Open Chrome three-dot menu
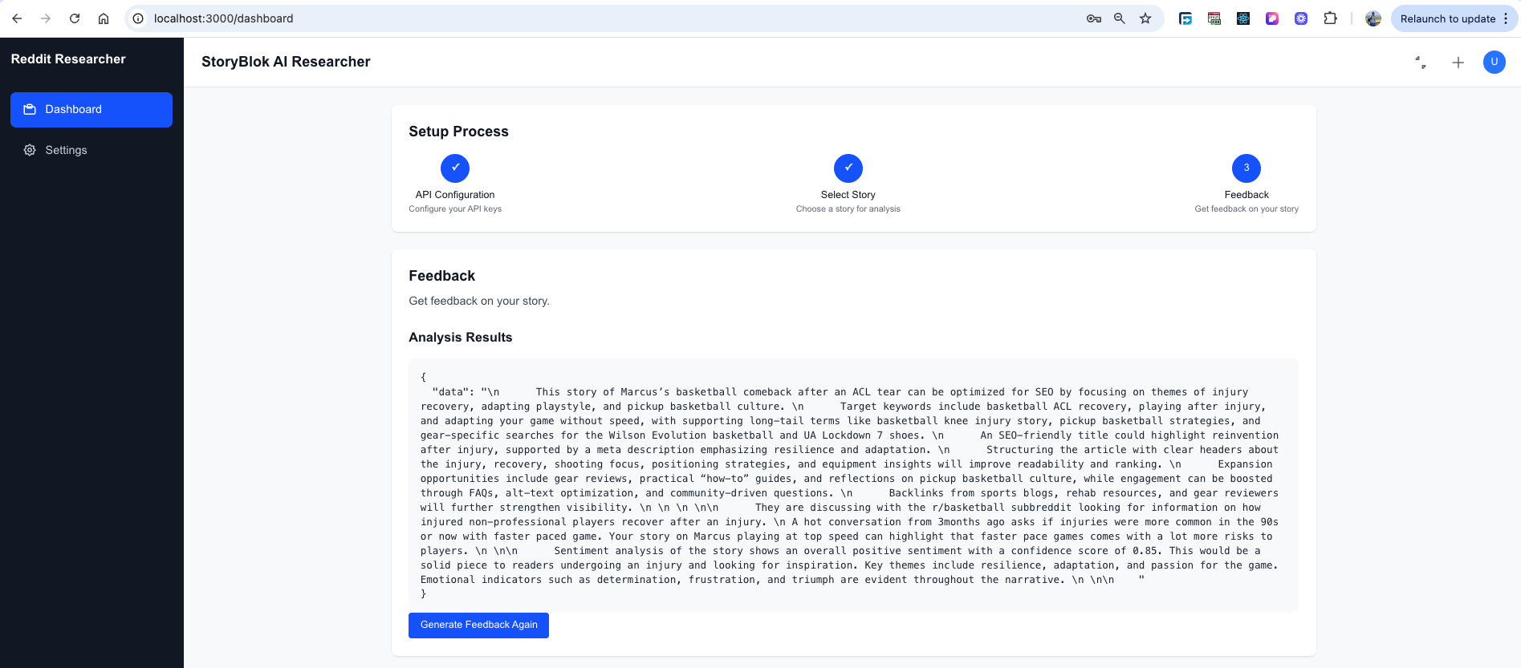 tap(1506, 18)
